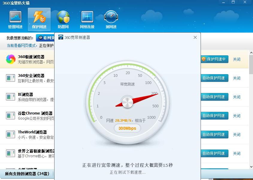The image size is (253, 180).
Task: Click 关闭 link in 谷歌Chrome row
Action: click(237, 116)
